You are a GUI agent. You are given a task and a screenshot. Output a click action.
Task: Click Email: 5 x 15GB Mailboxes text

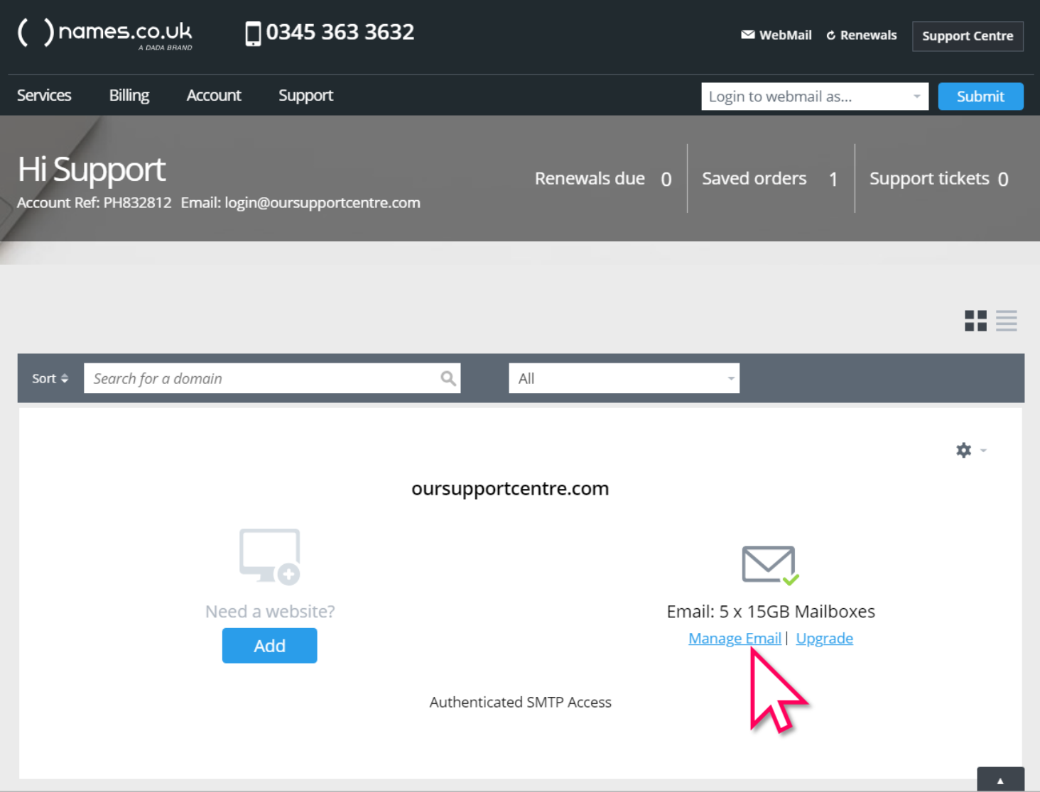pyautogui.click(x=771, y=611)
